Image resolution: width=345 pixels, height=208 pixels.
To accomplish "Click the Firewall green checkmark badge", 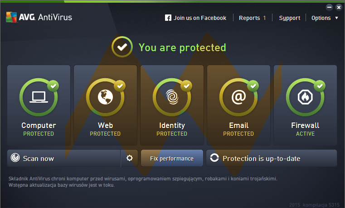I will 320,85.
